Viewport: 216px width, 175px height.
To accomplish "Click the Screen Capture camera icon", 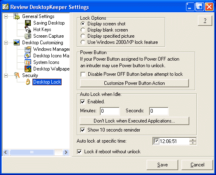I will (28, 36).
